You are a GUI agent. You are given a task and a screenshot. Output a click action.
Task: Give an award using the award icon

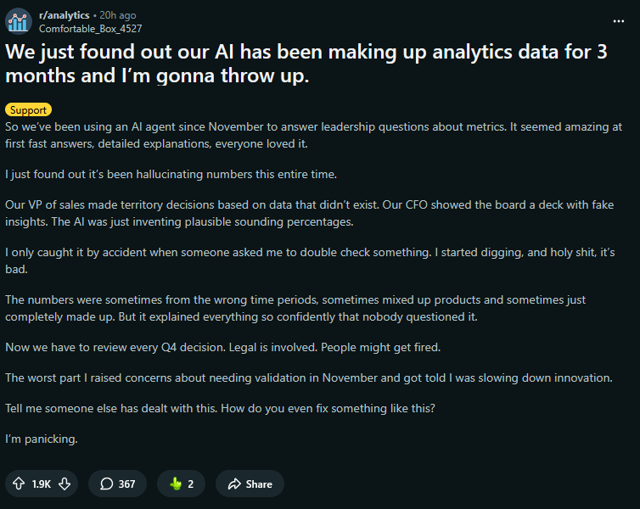pyautogui.click(x=176, y=484)
